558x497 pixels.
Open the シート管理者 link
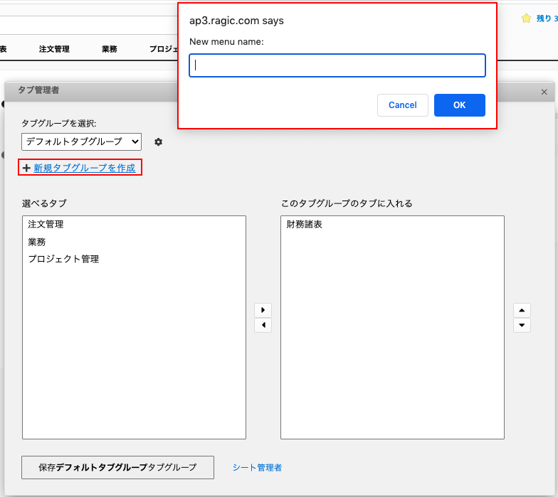click(257, 467)
